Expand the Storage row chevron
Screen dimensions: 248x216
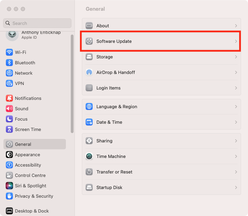(236, 57)
